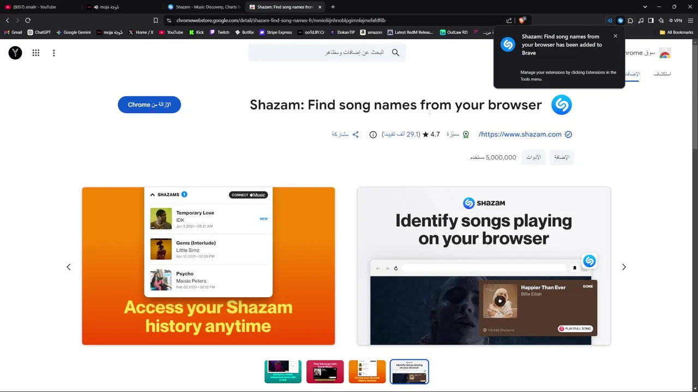This screenshot has height=392, width=698.
Task: Open the Identify songs playing screenshot
Action: [484, 266]
